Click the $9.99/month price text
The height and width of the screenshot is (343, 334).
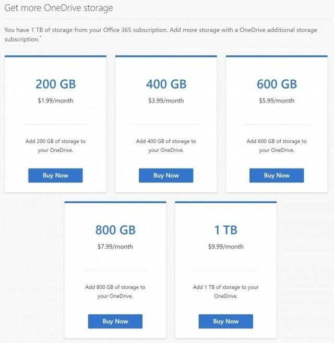point(226,247)
